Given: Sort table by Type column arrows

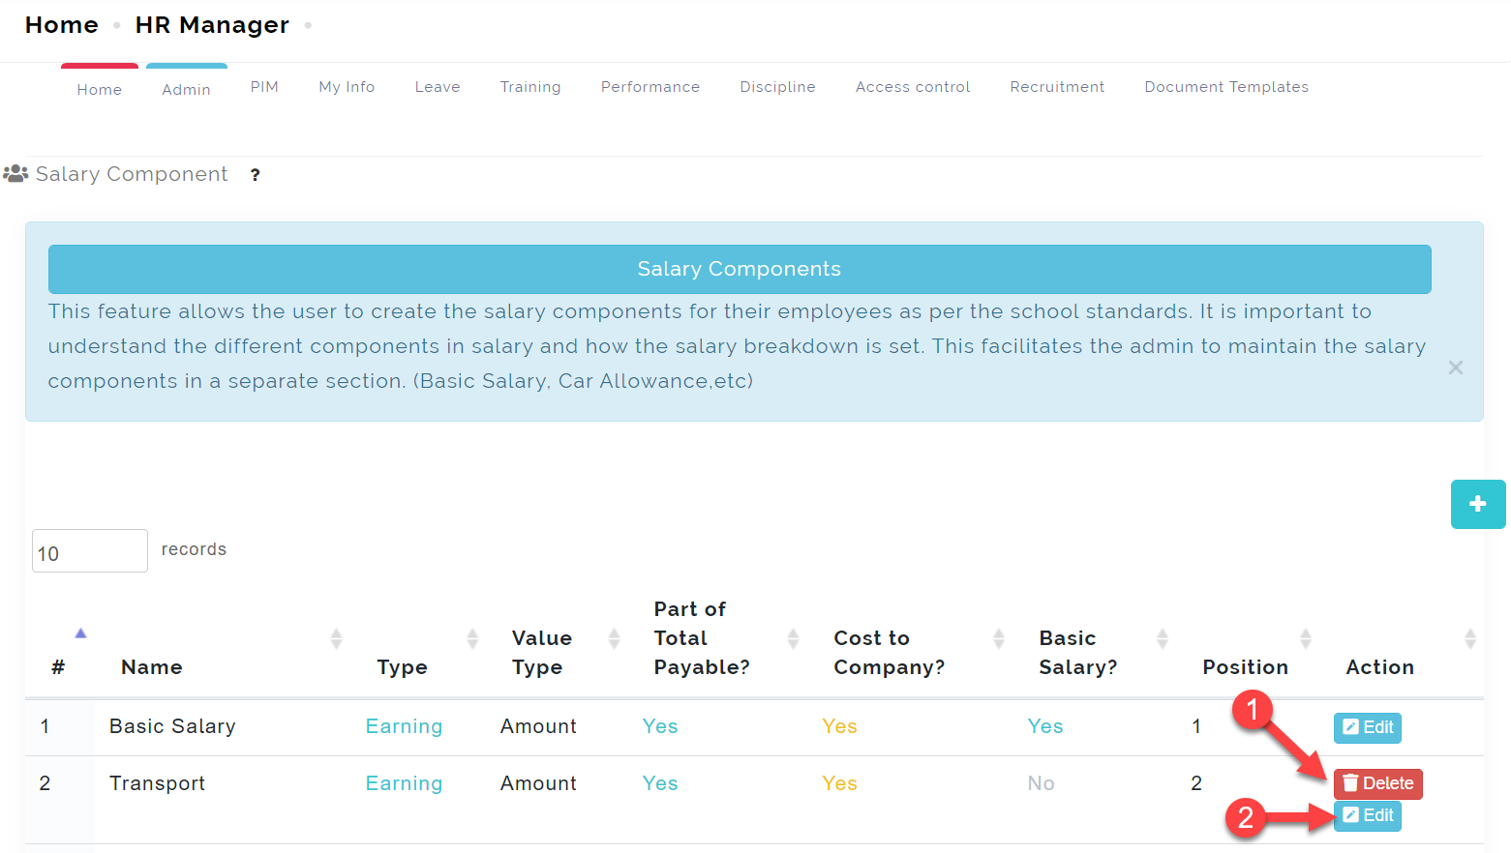Looking at the screenshot, I should (x=472, y=638).
